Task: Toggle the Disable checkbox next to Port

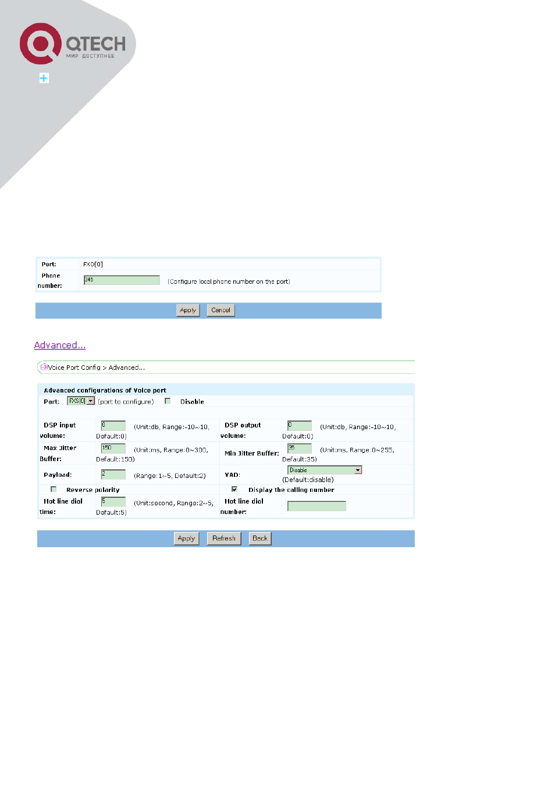Action: [168, 401]
